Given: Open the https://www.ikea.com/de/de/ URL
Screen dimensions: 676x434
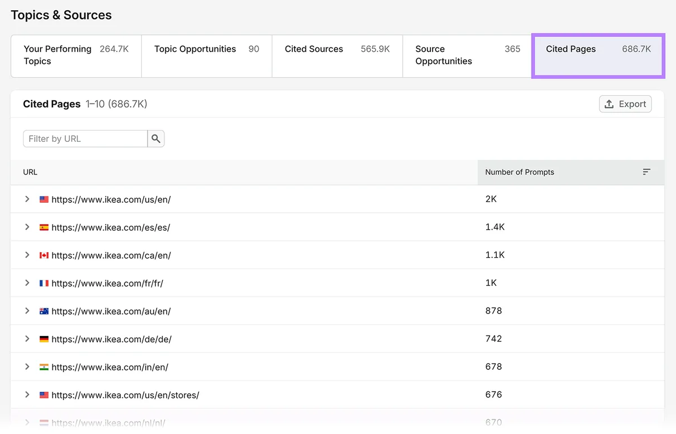Looking at the screenshot, I should [x=112, y=339].
